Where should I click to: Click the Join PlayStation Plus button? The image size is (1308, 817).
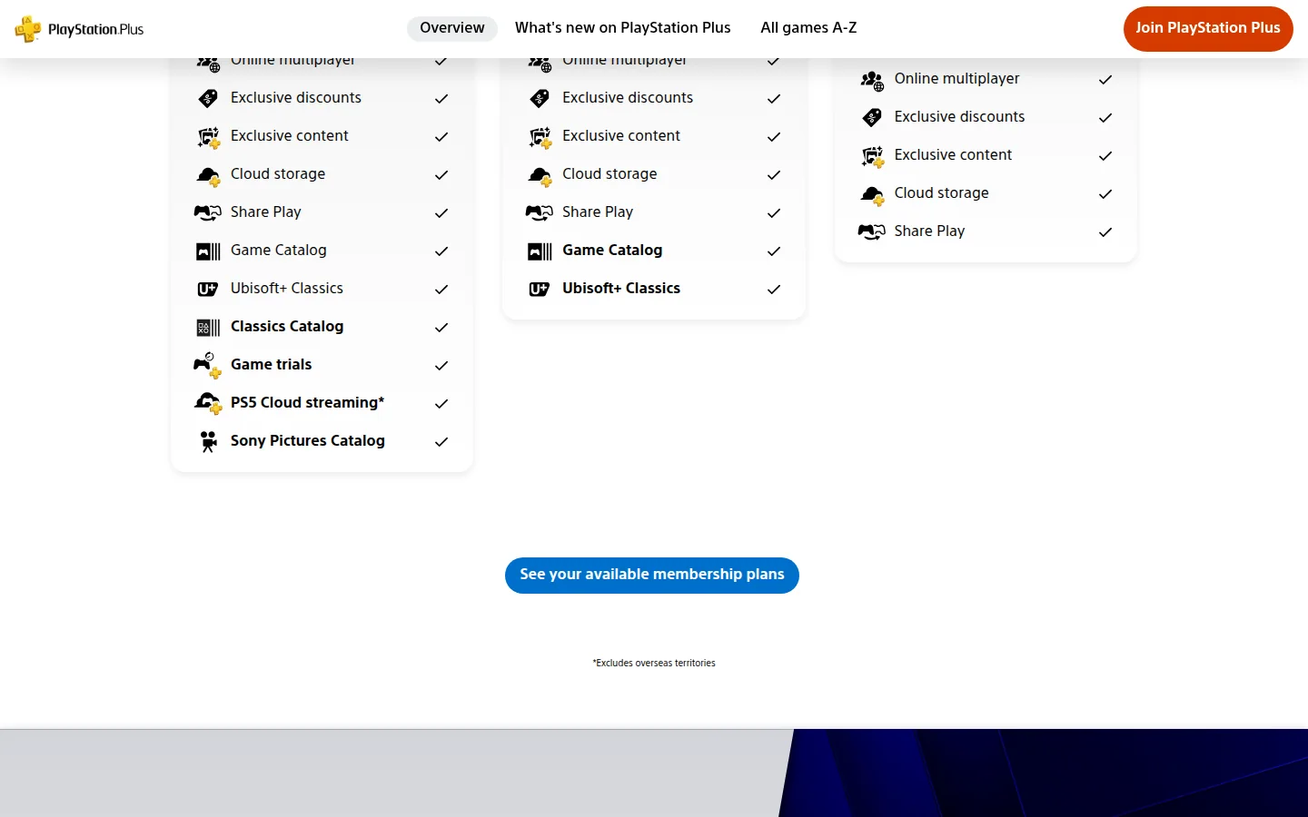click(1208, 29)
